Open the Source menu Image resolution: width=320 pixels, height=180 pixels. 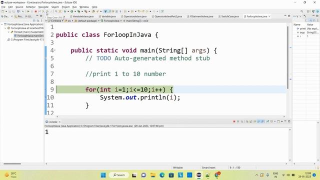[x=19, y=7]
